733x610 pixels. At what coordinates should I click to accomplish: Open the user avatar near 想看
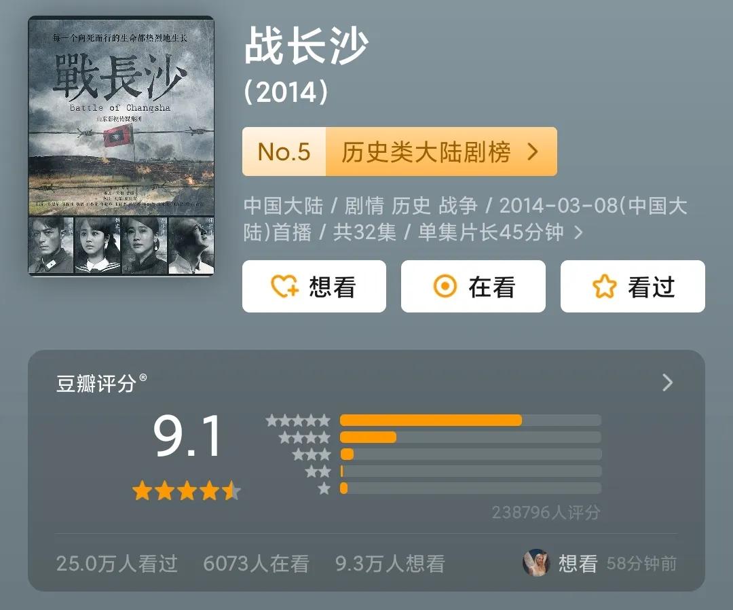click(536, 562)
